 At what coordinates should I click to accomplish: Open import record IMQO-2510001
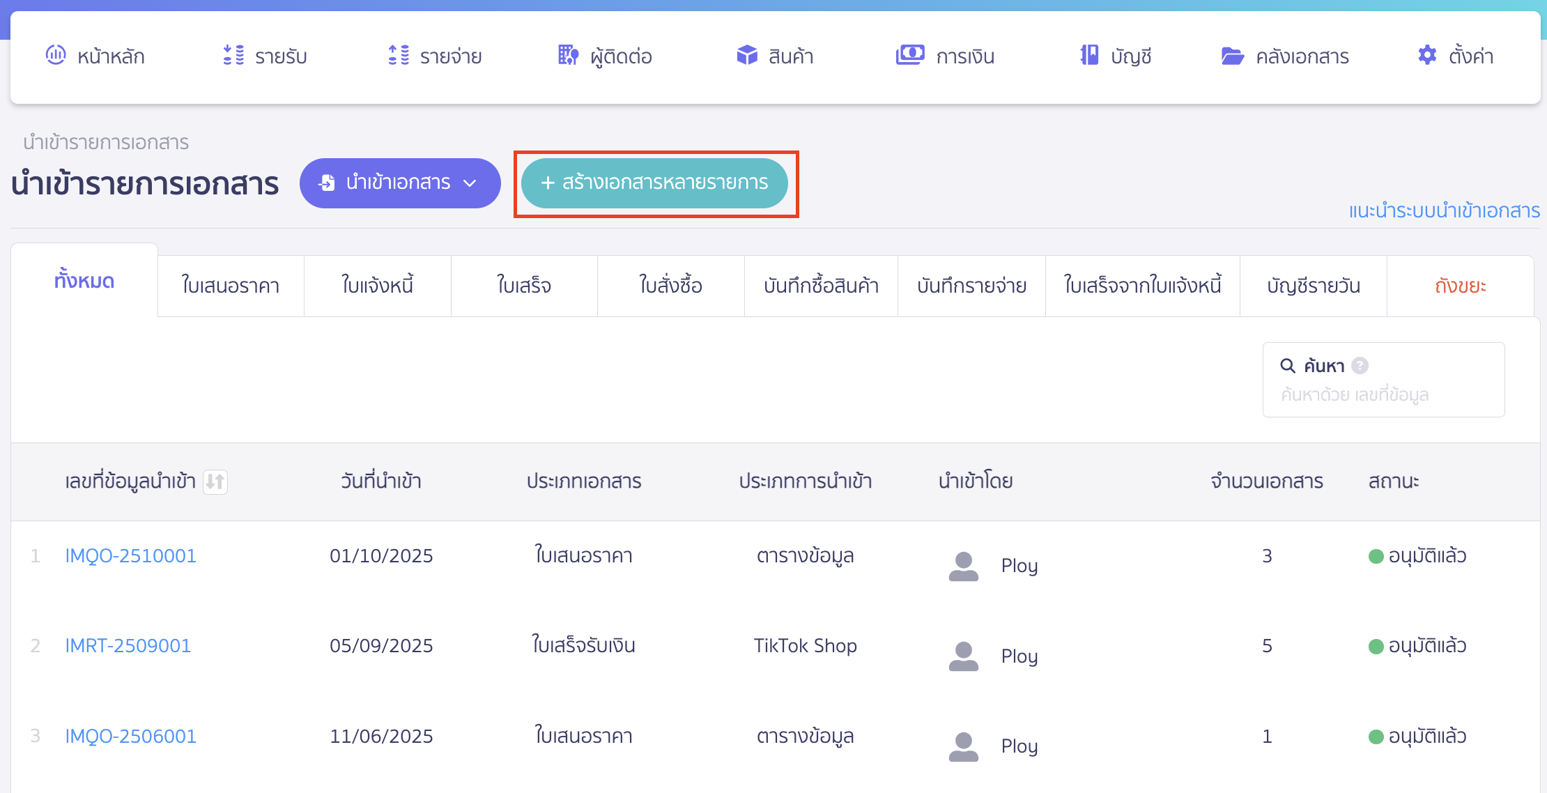click(130, 555)
